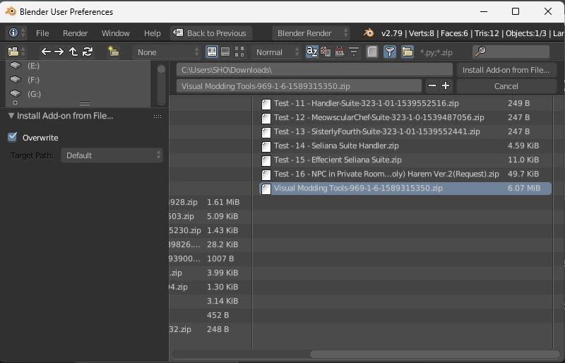
Task: Sort files alphabetically
Action: [x=311, y=52]
